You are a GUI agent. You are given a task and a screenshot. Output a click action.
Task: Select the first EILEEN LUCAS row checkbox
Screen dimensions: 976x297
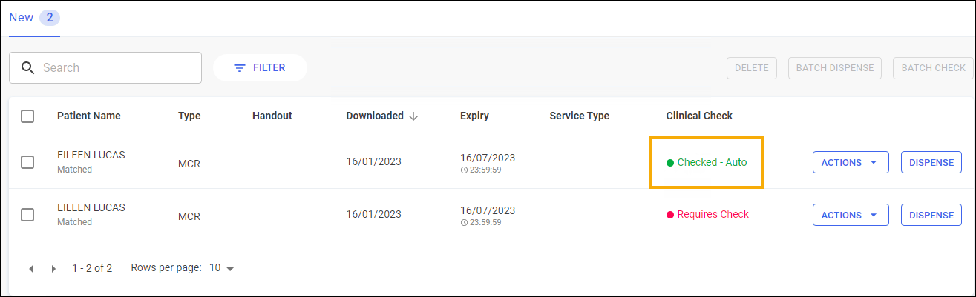tap(27, 162)
